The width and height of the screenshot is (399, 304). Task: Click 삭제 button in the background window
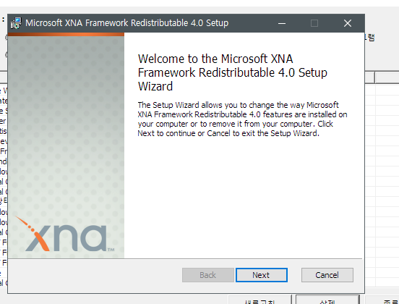(x=327, y=300)
